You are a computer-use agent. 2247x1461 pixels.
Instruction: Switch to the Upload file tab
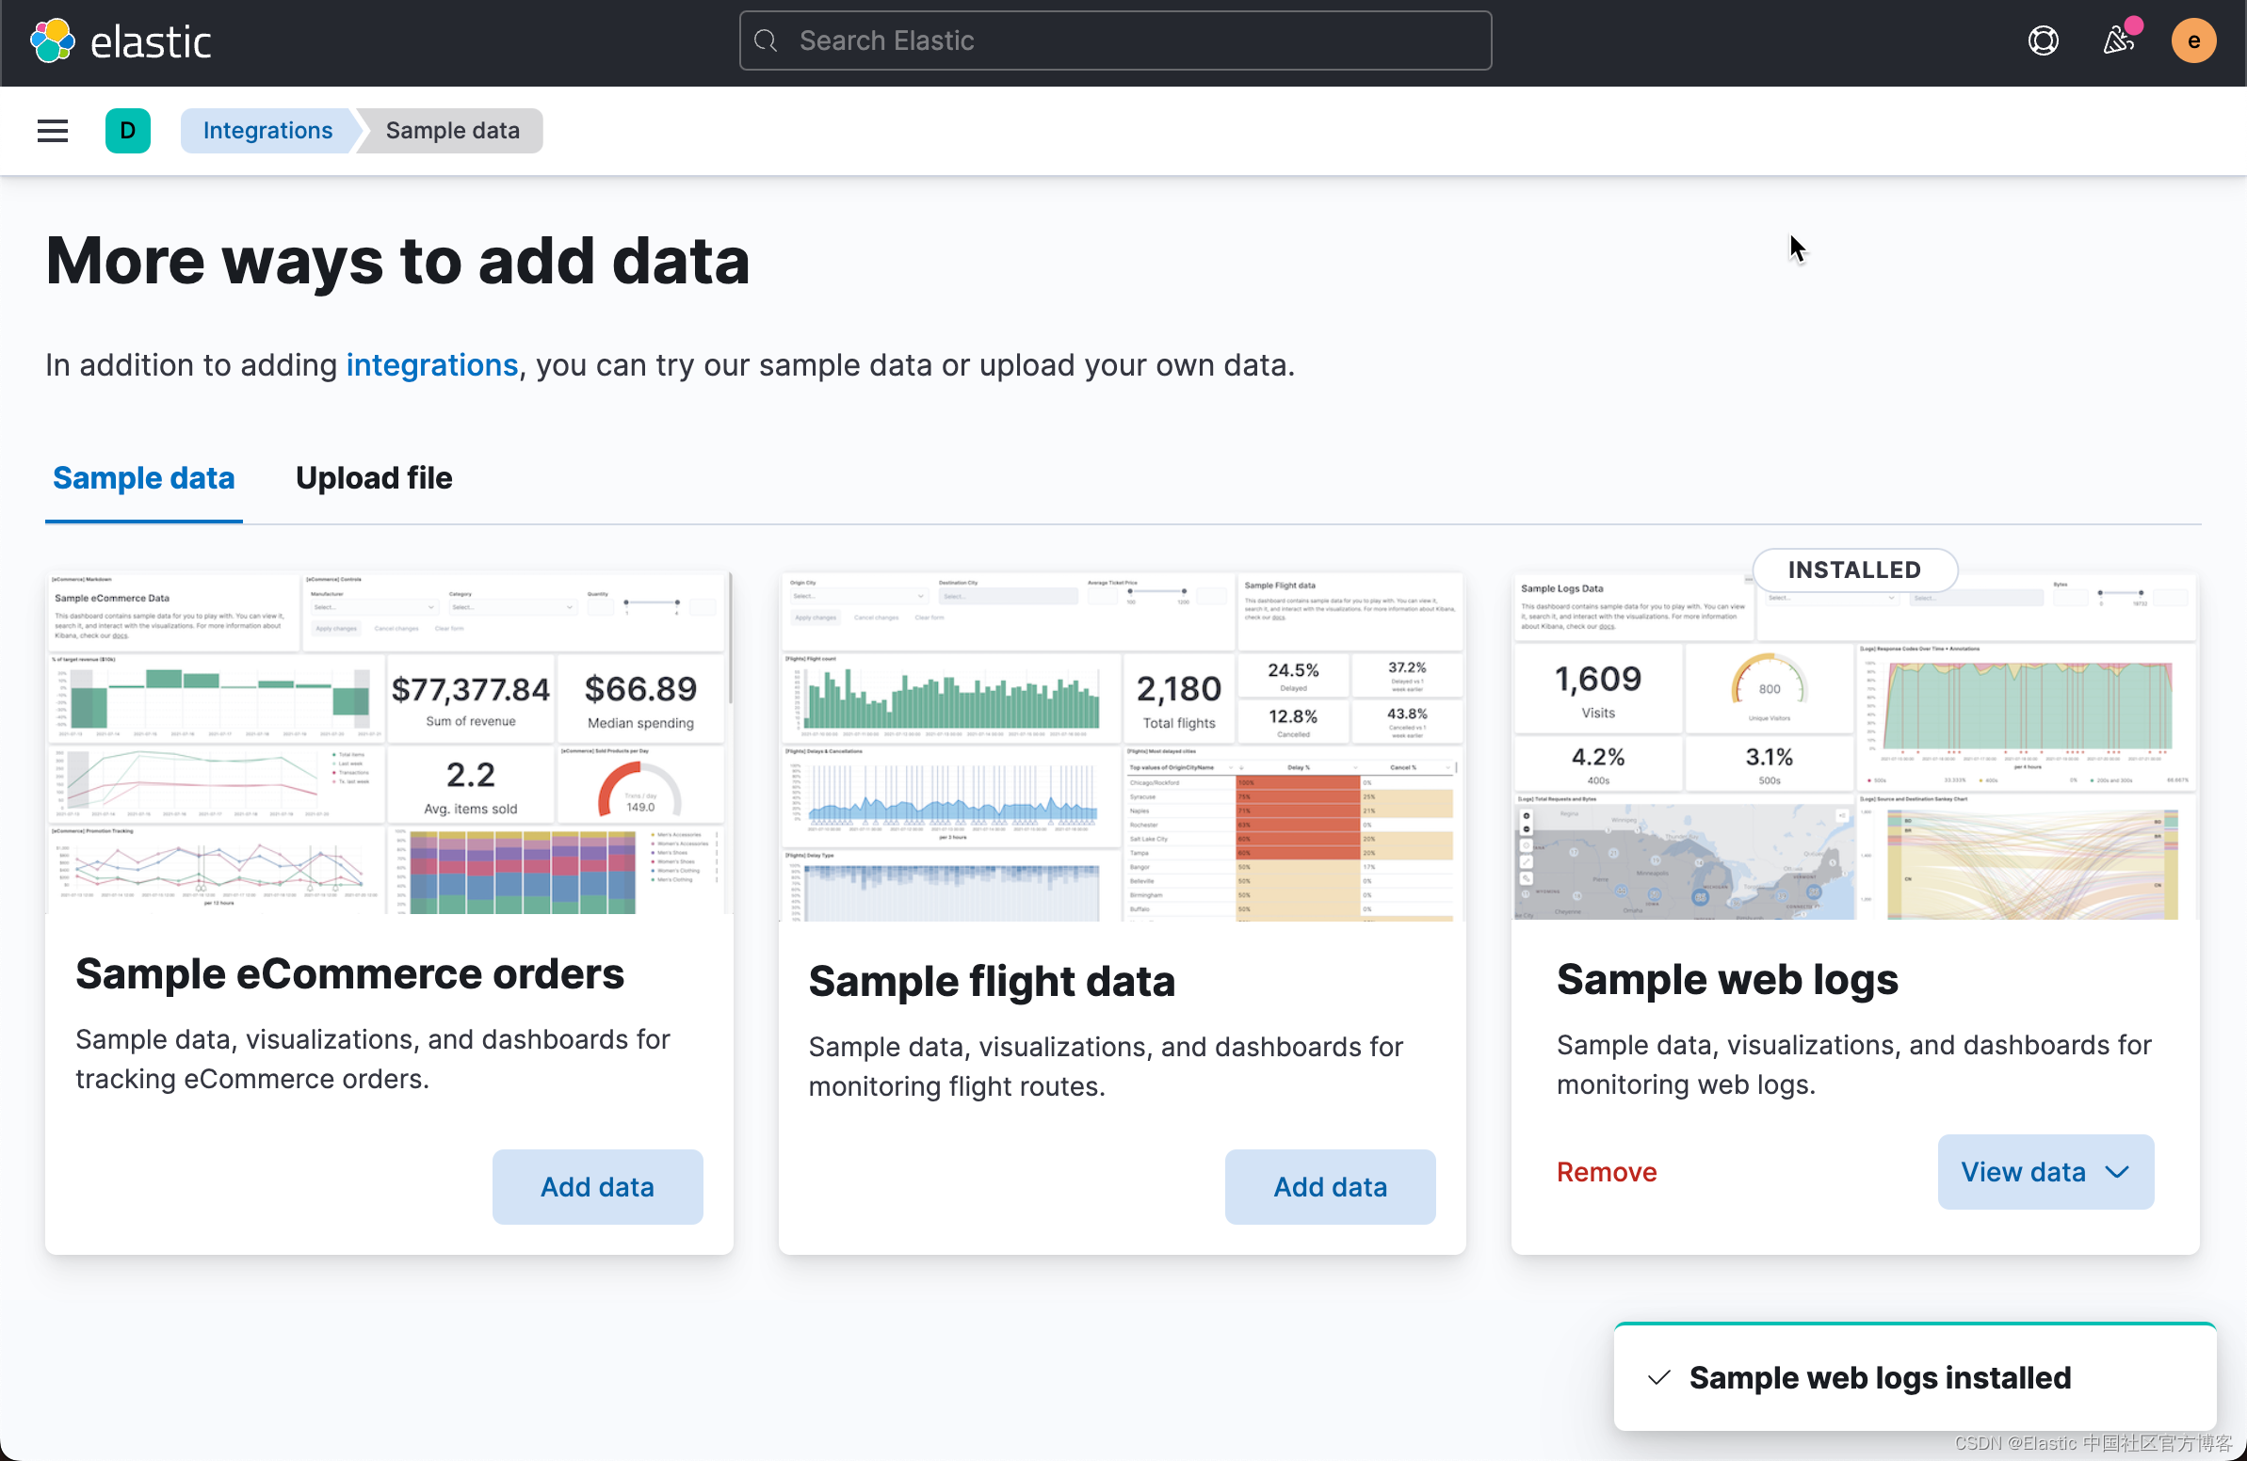coord(374,477)
